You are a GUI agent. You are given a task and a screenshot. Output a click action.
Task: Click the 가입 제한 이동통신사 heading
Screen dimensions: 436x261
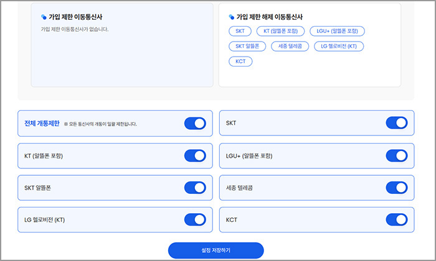click(x=75, y=17)
